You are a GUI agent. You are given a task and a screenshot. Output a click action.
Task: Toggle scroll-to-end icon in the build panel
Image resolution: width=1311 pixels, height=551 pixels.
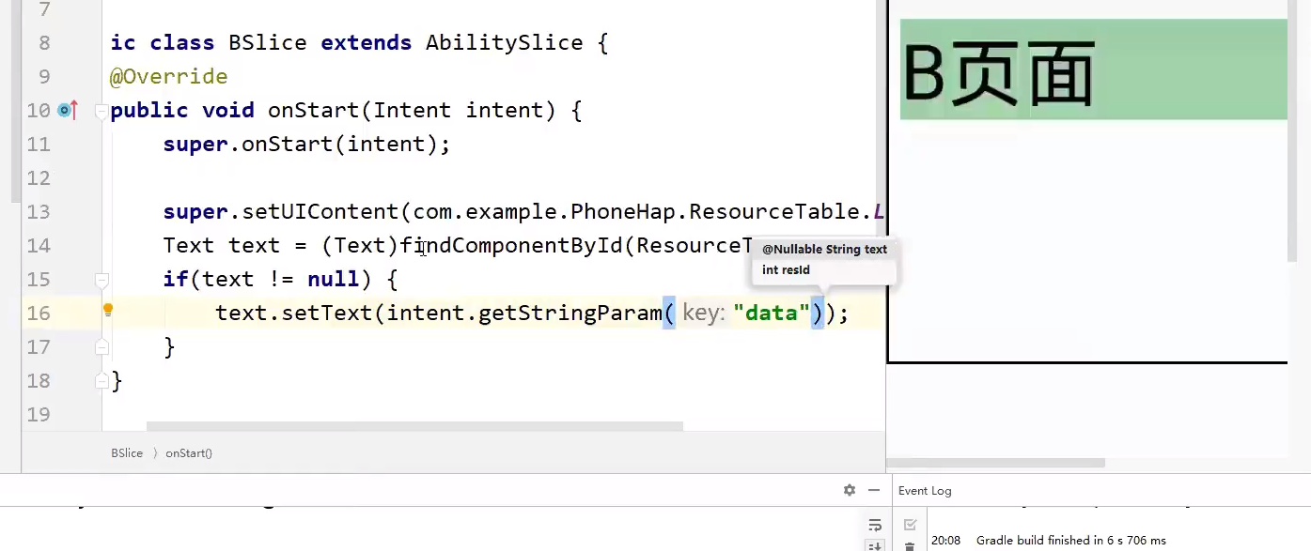[875, 545]
